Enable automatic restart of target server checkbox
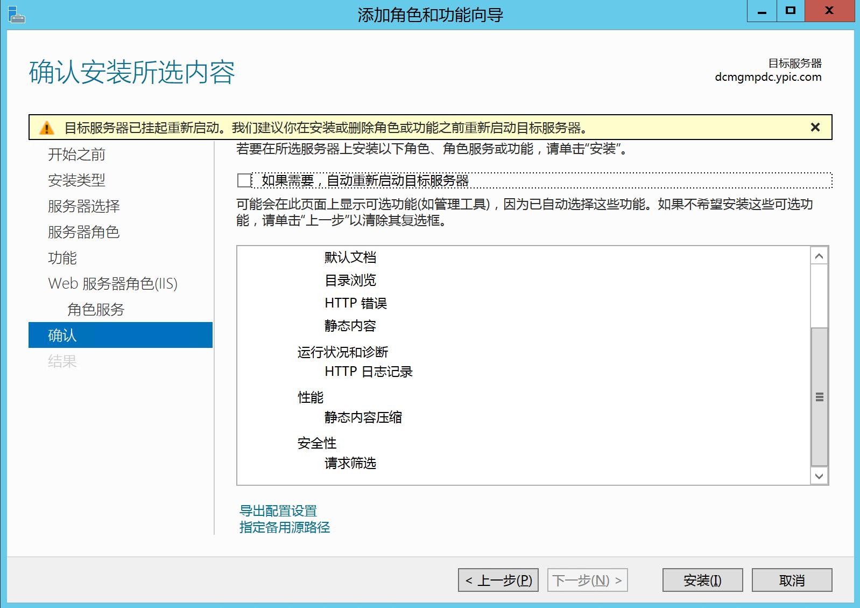 [244, 180]
